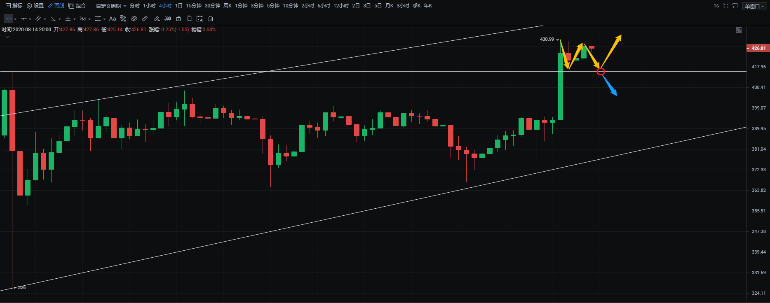Open the 单窗口 window layout dropdown
The height and width of the screenshot is (303, 770).
[x=754, y=6]
